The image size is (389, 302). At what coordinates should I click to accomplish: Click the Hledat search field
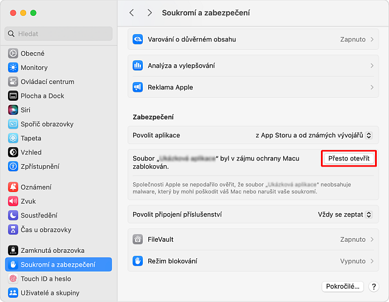point(58,34)
